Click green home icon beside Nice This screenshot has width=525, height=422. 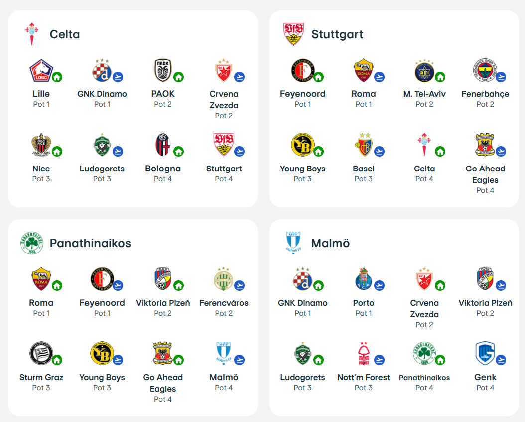pyautogui.click(x=57, y=152)
